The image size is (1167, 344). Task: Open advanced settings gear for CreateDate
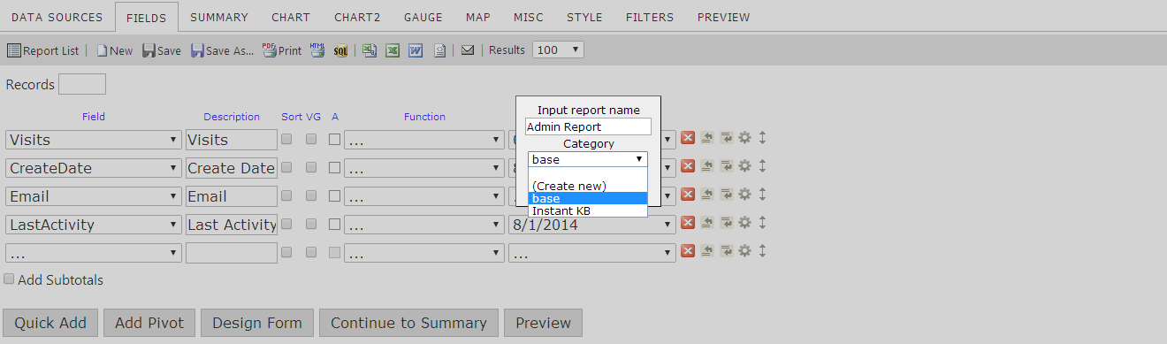click(744, 166)
